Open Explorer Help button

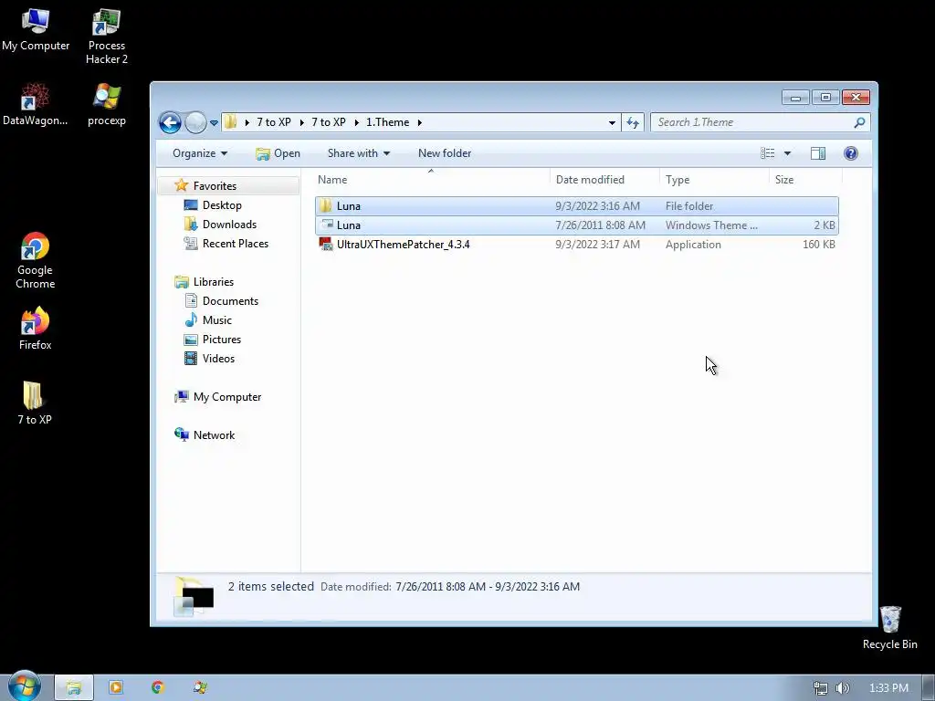point(851,153)
